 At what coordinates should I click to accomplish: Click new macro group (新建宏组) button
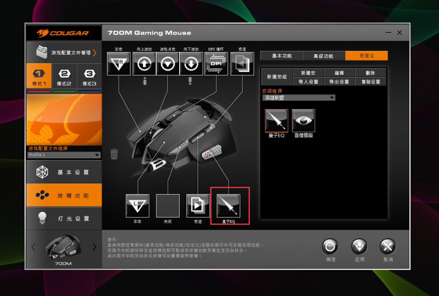pos(277,77)
